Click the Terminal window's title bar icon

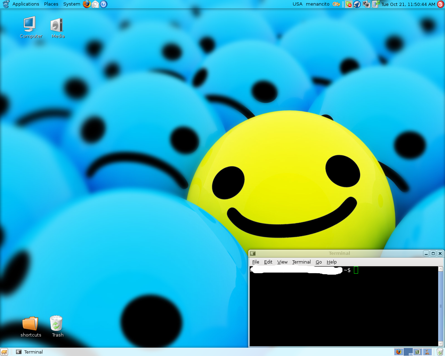tap(253, 253)
